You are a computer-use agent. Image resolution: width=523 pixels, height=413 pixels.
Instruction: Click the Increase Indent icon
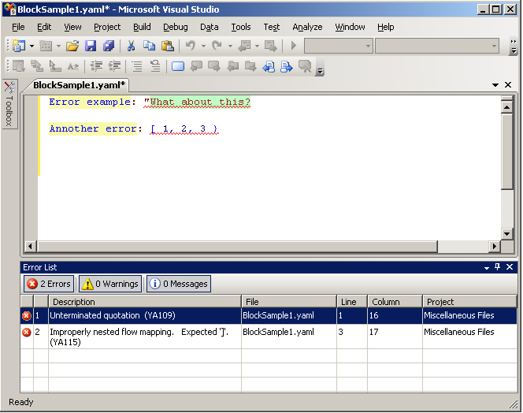(114, 66)
